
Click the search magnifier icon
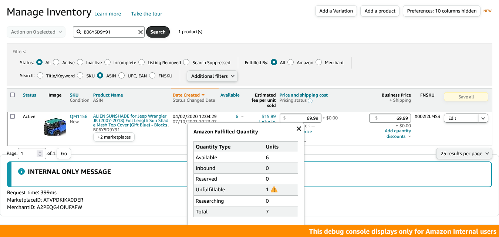click(x=79, y=32)
